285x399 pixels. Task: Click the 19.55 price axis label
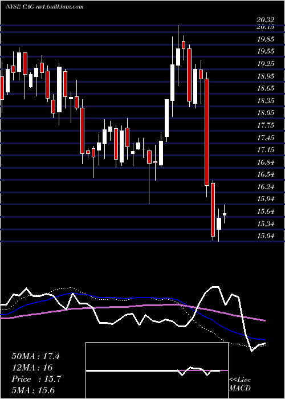(266, 51)
